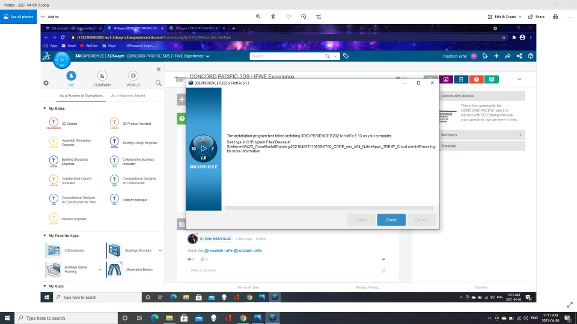Viewport: 577px width, 324px height.
Task: Switch to As a Business Model tab
Action: pos(127,95)
